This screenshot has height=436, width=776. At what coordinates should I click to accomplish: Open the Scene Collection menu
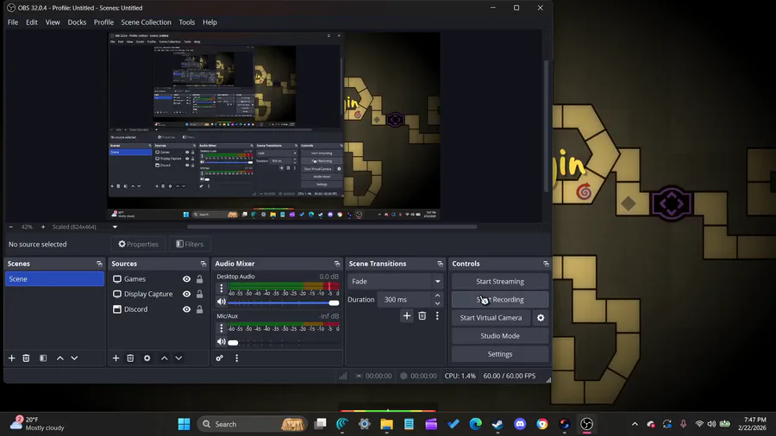coord(146,22)
